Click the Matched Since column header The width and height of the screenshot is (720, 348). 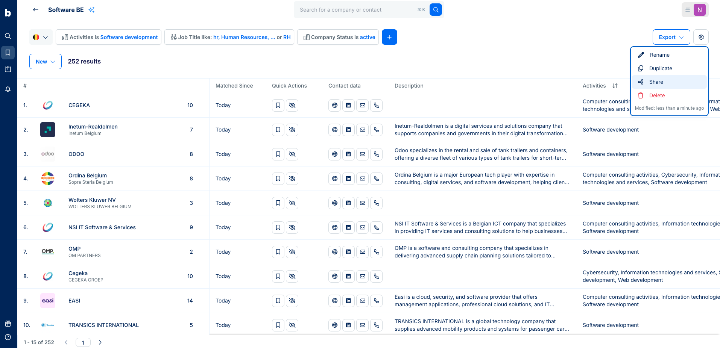234,86
